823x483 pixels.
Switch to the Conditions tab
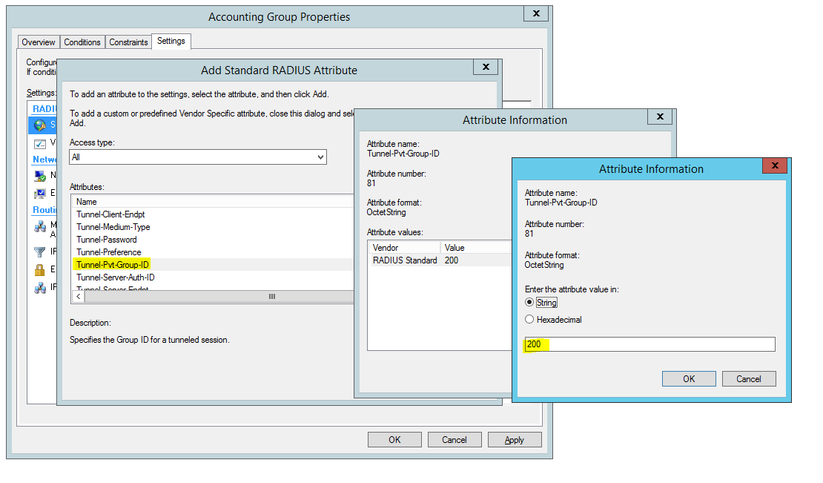pyautogui.click(x=82, y=42)
